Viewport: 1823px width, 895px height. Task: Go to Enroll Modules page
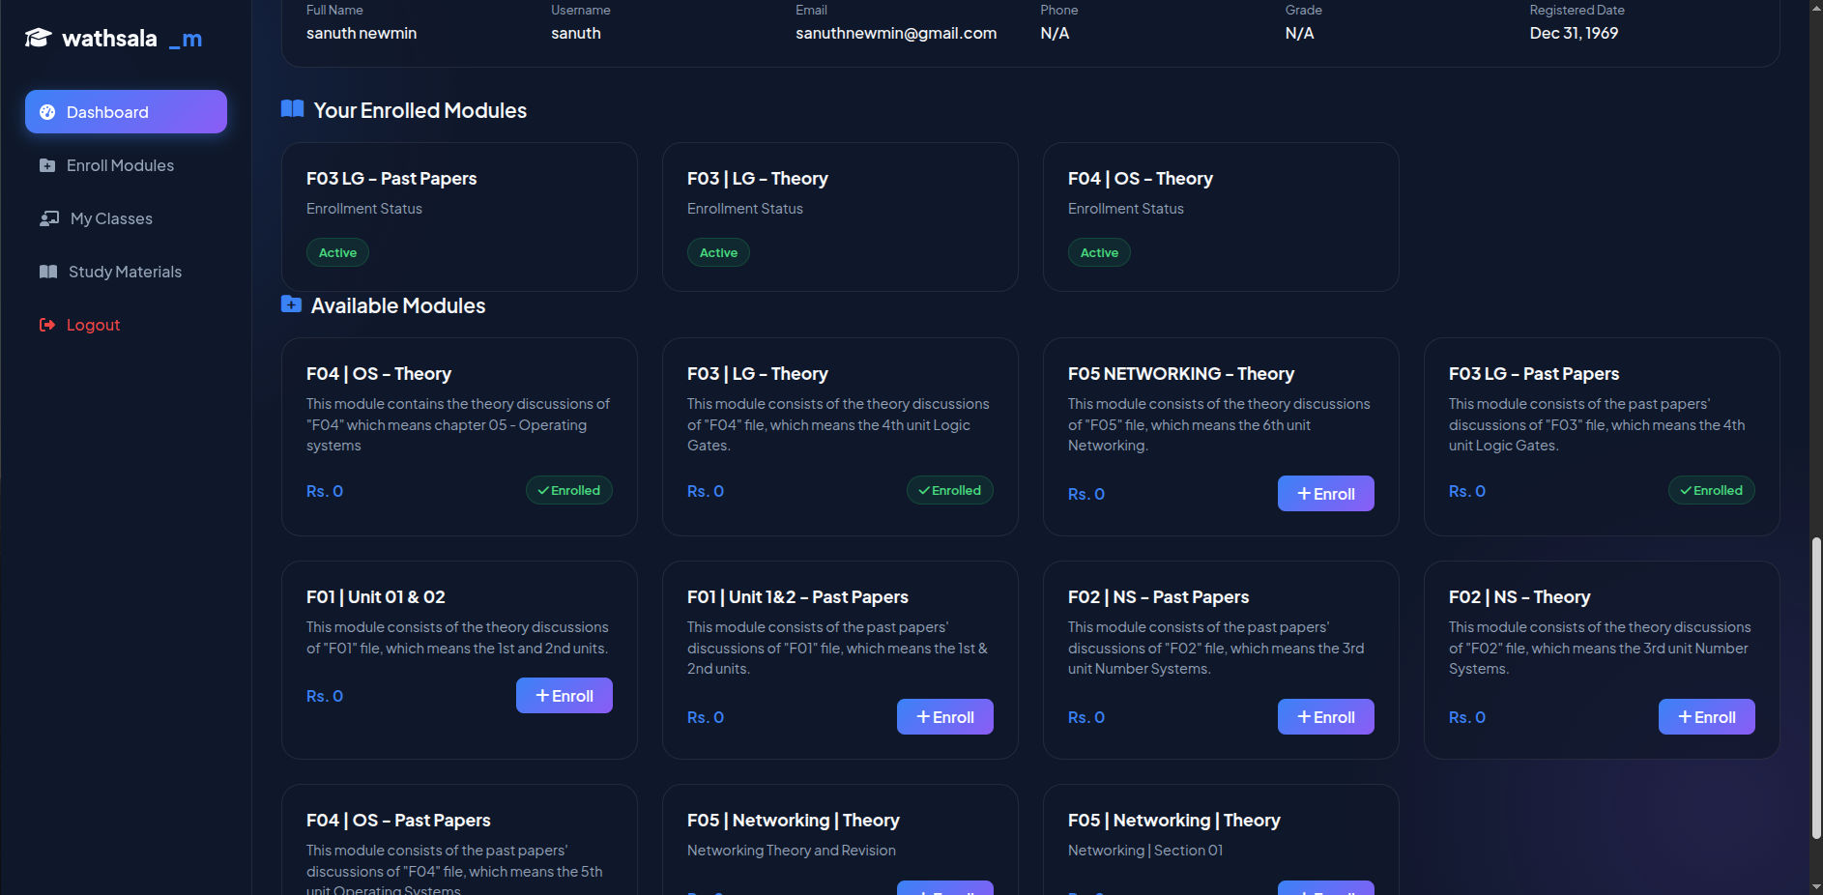pos(126,165)
